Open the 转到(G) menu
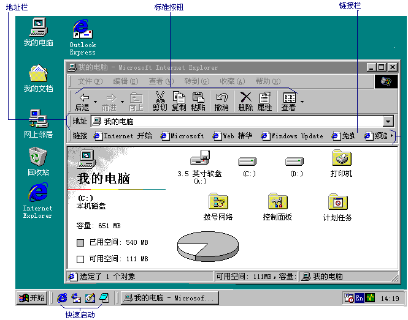This screenshot has height=320, width=408. [x=197, y=81]
